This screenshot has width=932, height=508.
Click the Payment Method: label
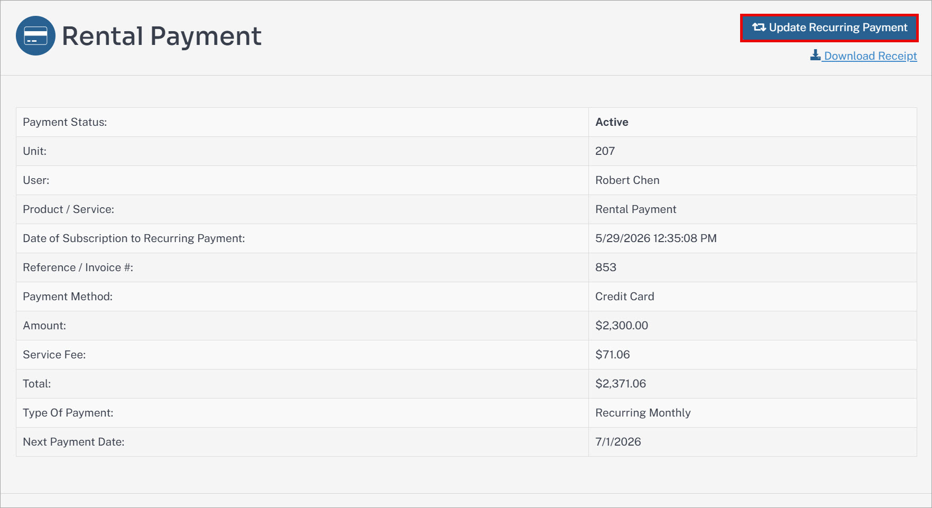tap(68, 297)
